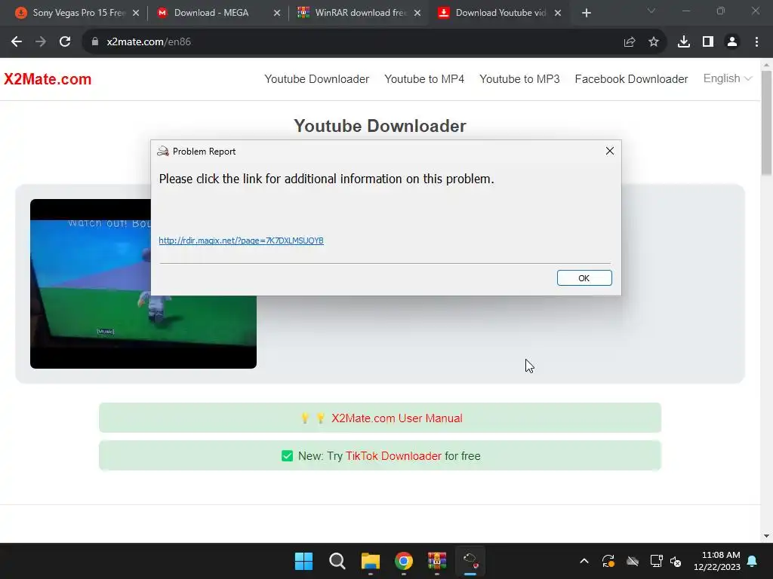This screenshot has width=773, height=579.
Task: Click the Problem Report dialog title icon
Action: point(163,151)
